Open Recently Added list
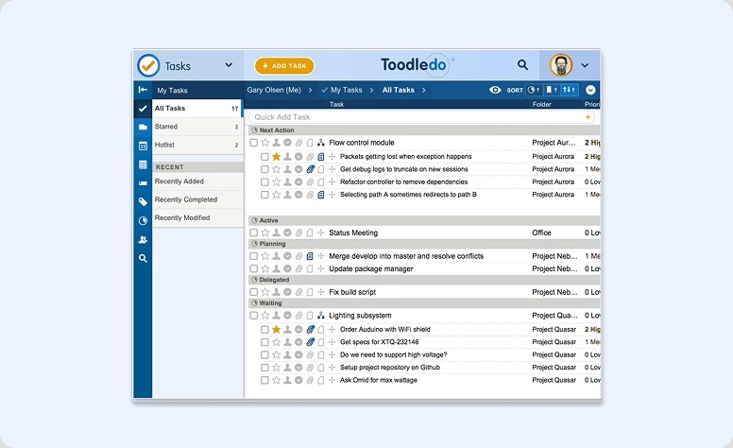 [196, 181]
